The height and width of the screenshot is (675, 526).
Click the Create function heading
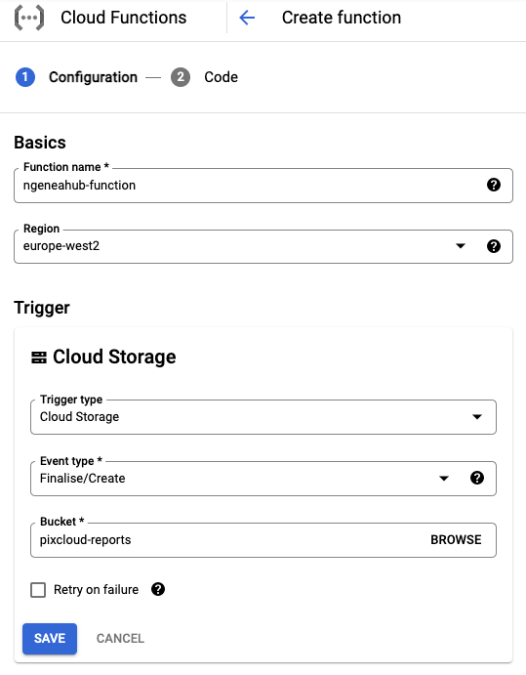pyautogui.click(x=342, y=18)
